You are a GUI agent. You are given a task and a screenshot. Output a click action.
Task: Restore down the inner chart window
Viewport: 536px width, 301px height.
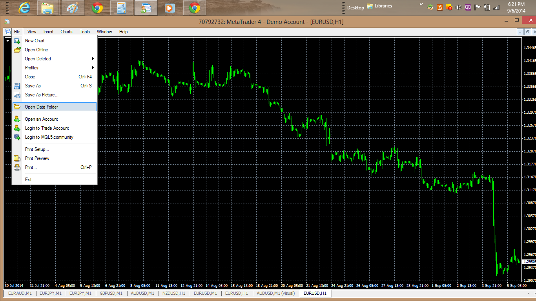coord(528,32)
